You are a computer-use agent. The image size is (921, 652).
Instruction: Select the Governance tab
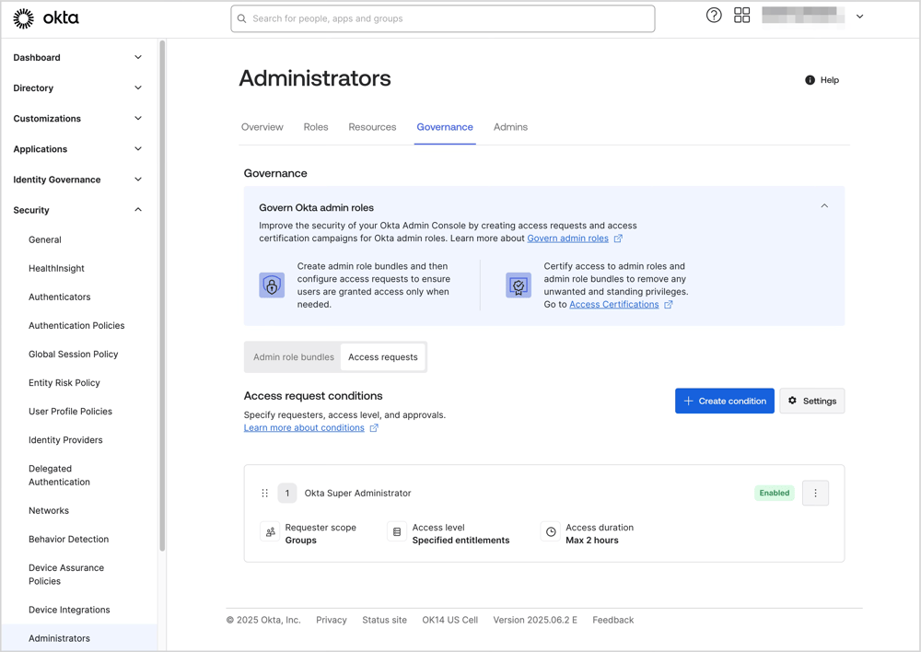(445, 127)
